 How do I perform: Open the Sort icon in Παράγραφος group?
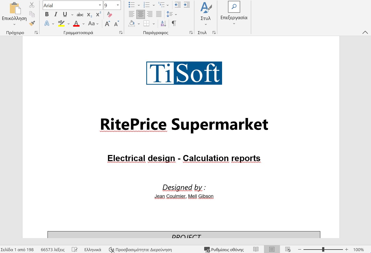click(163, 23)
